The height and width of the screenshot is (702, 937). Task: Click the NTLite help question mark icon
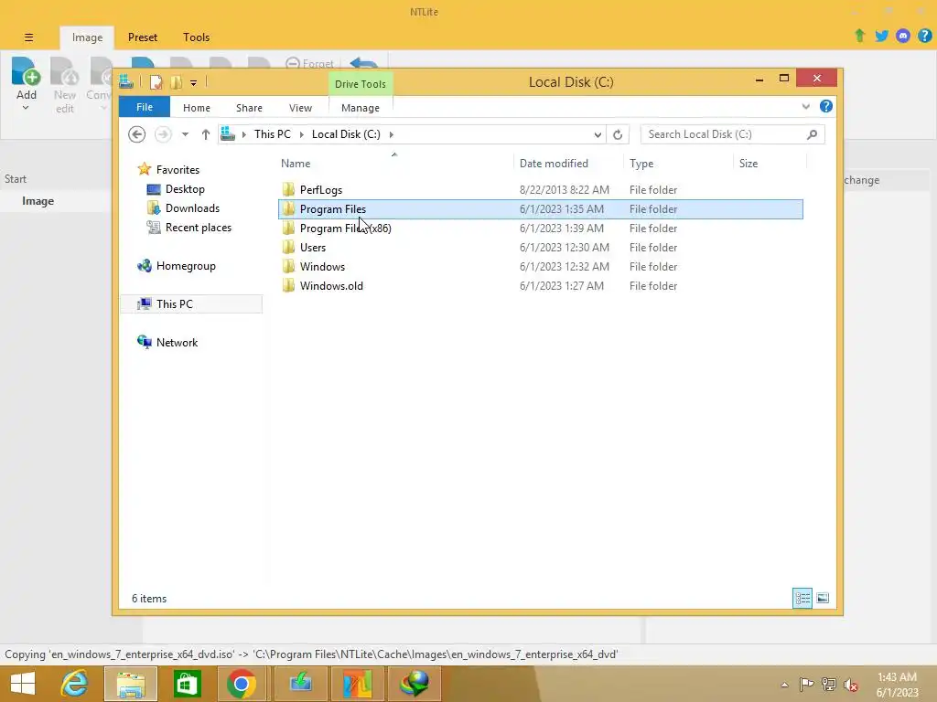click(924, 36)
